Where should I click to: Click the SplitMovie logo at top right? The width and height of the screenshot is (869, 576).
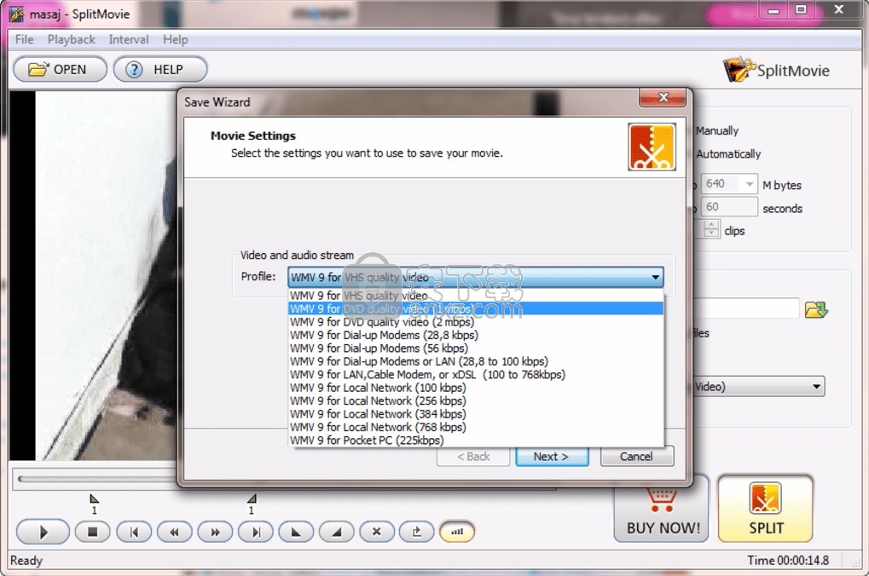[x=776, y=70]
